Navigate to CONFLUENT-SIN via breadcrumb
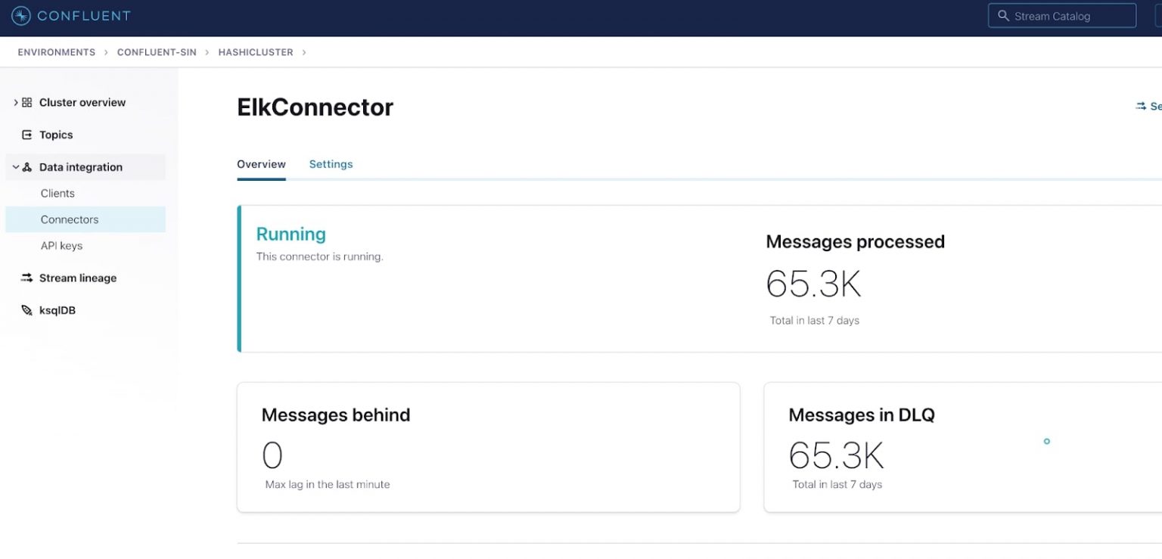The image size is (1162, 559). tap(157, 52)
